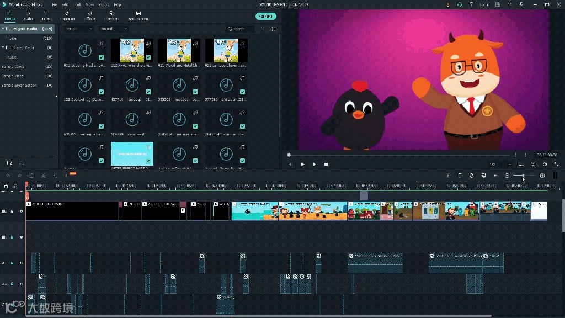Open the preview quality dropdown
The height and width of the screenshot is (318, 565).
point(500,165)
